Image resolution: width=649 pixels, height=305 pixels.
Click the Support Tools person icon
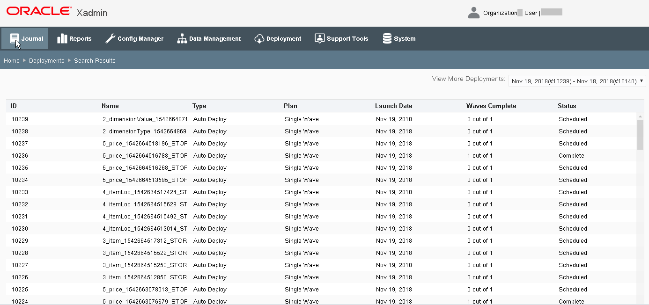pos(319,38)
